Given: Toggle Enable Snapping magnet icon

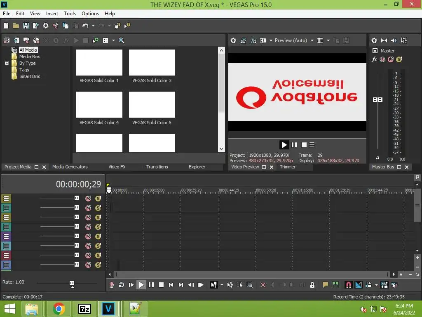Looking at the screenshot, I should click(349, 285).
